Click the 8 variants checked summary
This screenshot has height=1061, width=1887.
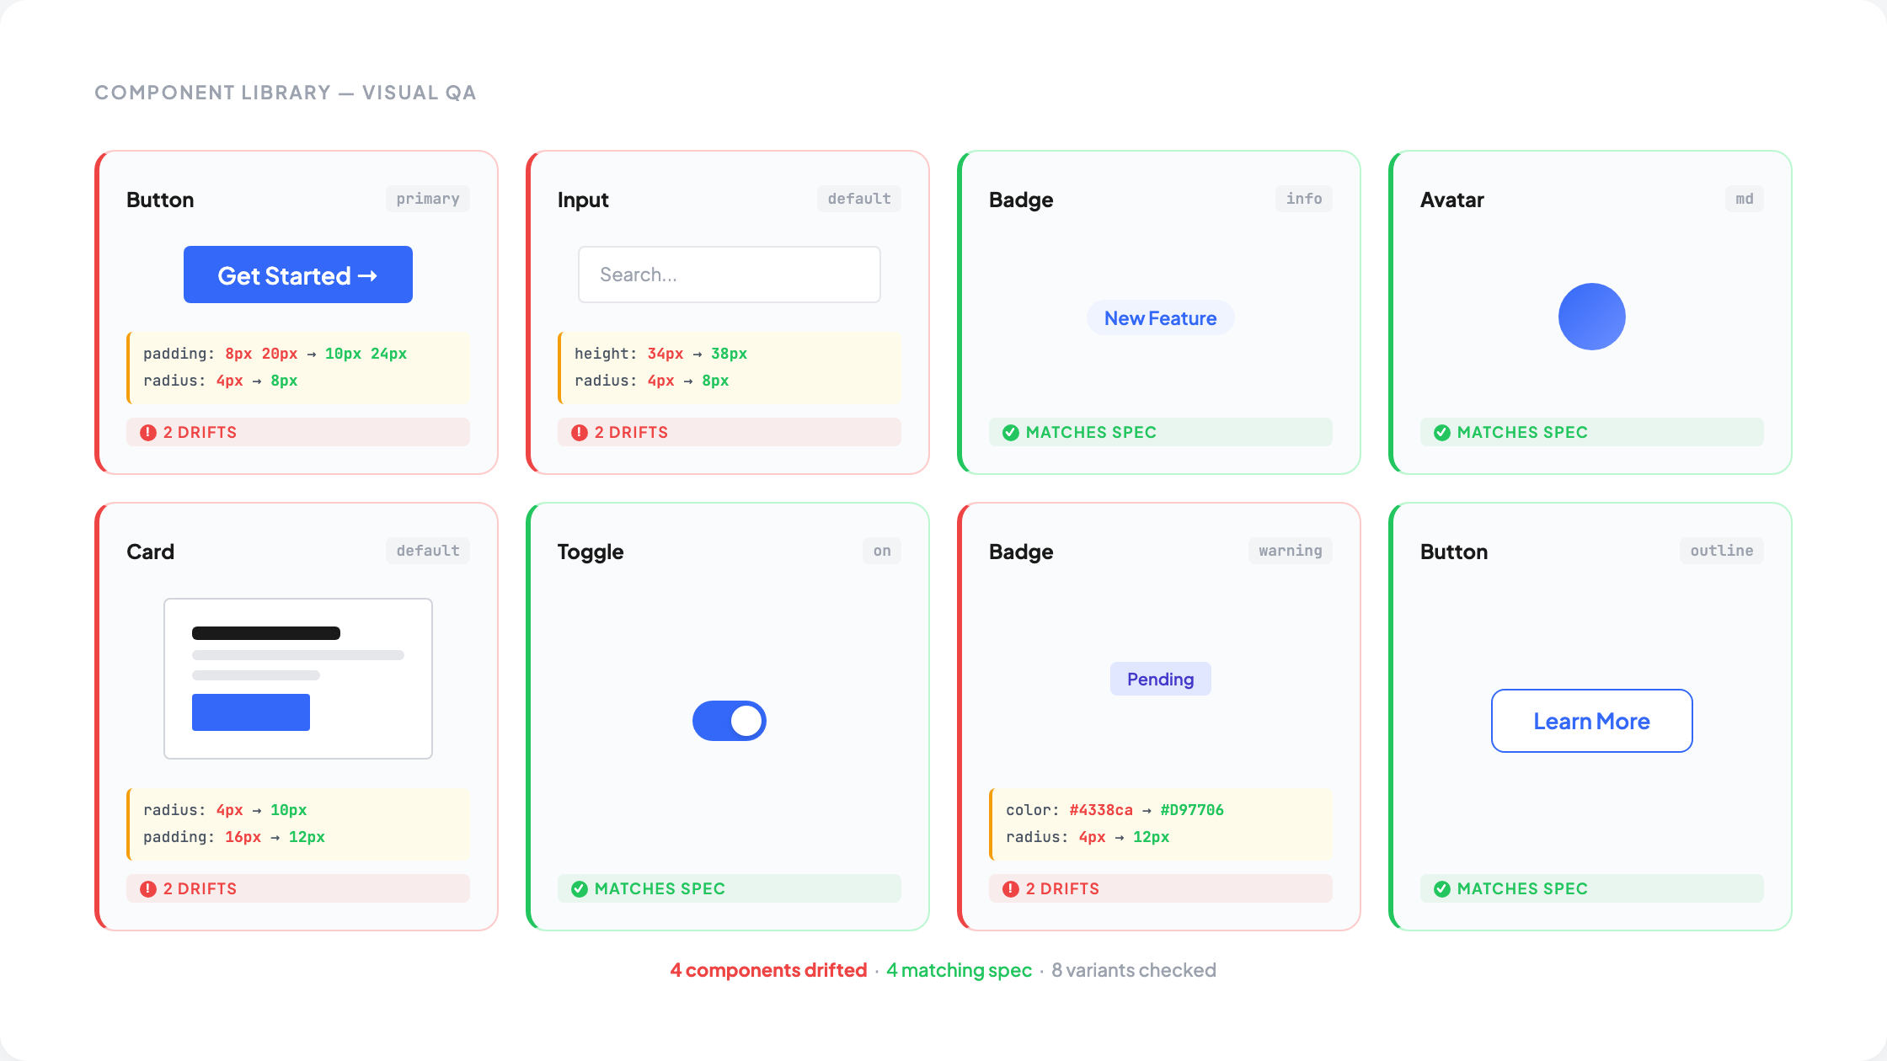[1134, 970]
